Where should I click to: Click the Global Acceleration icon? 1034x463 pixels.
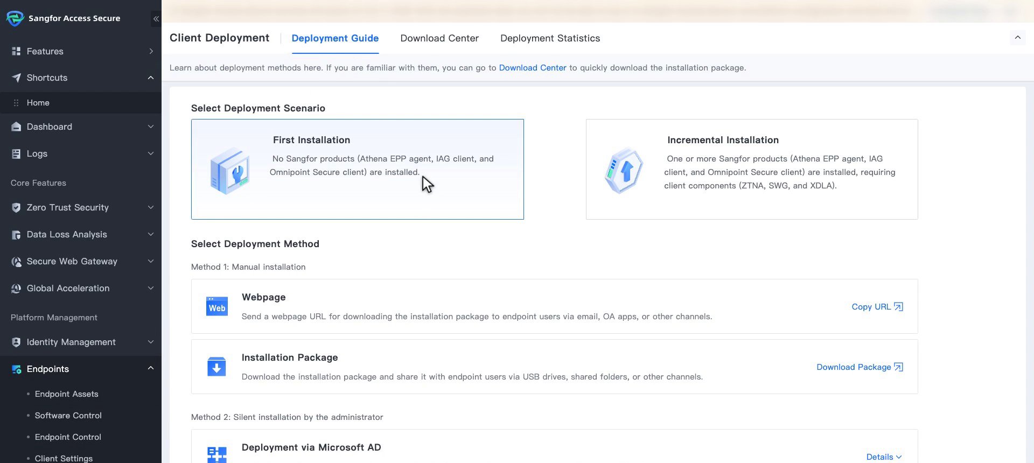click(16, 288)
